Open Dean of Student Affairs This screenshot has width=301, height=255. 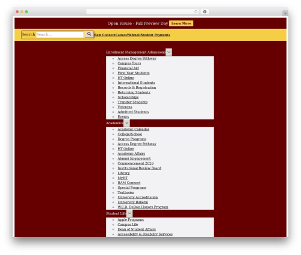[x=137, y=229]
